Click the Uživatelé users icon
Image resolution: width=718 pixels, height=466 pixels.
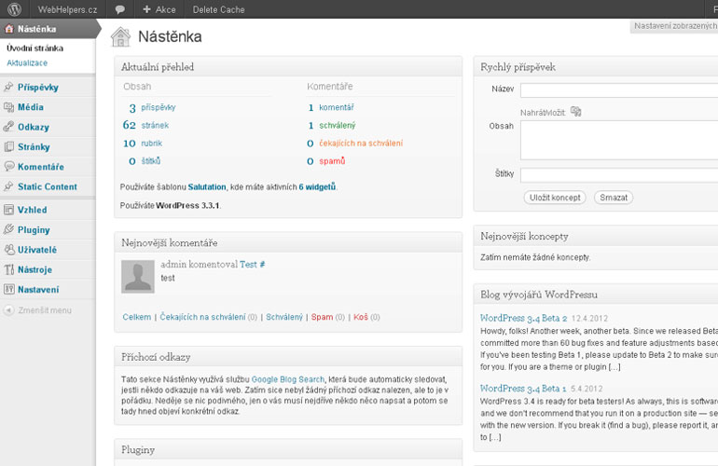point(9,250)
